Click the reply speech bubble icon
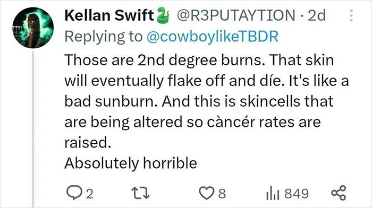The image size is (372, 208). 74,193
